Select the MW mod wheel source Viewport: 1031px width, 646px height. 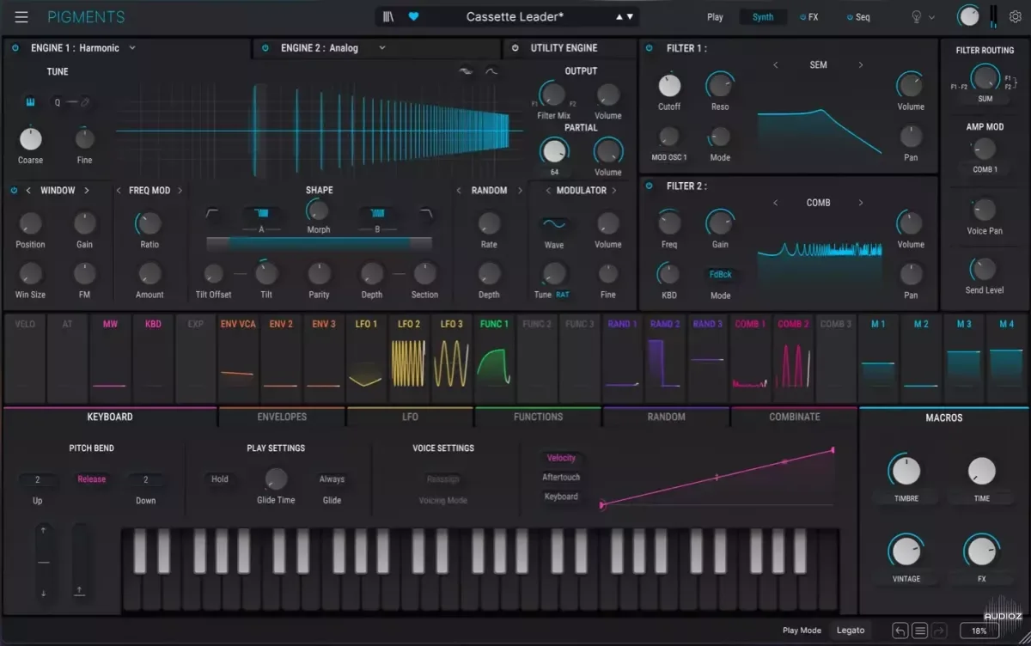tap(110, 360)
